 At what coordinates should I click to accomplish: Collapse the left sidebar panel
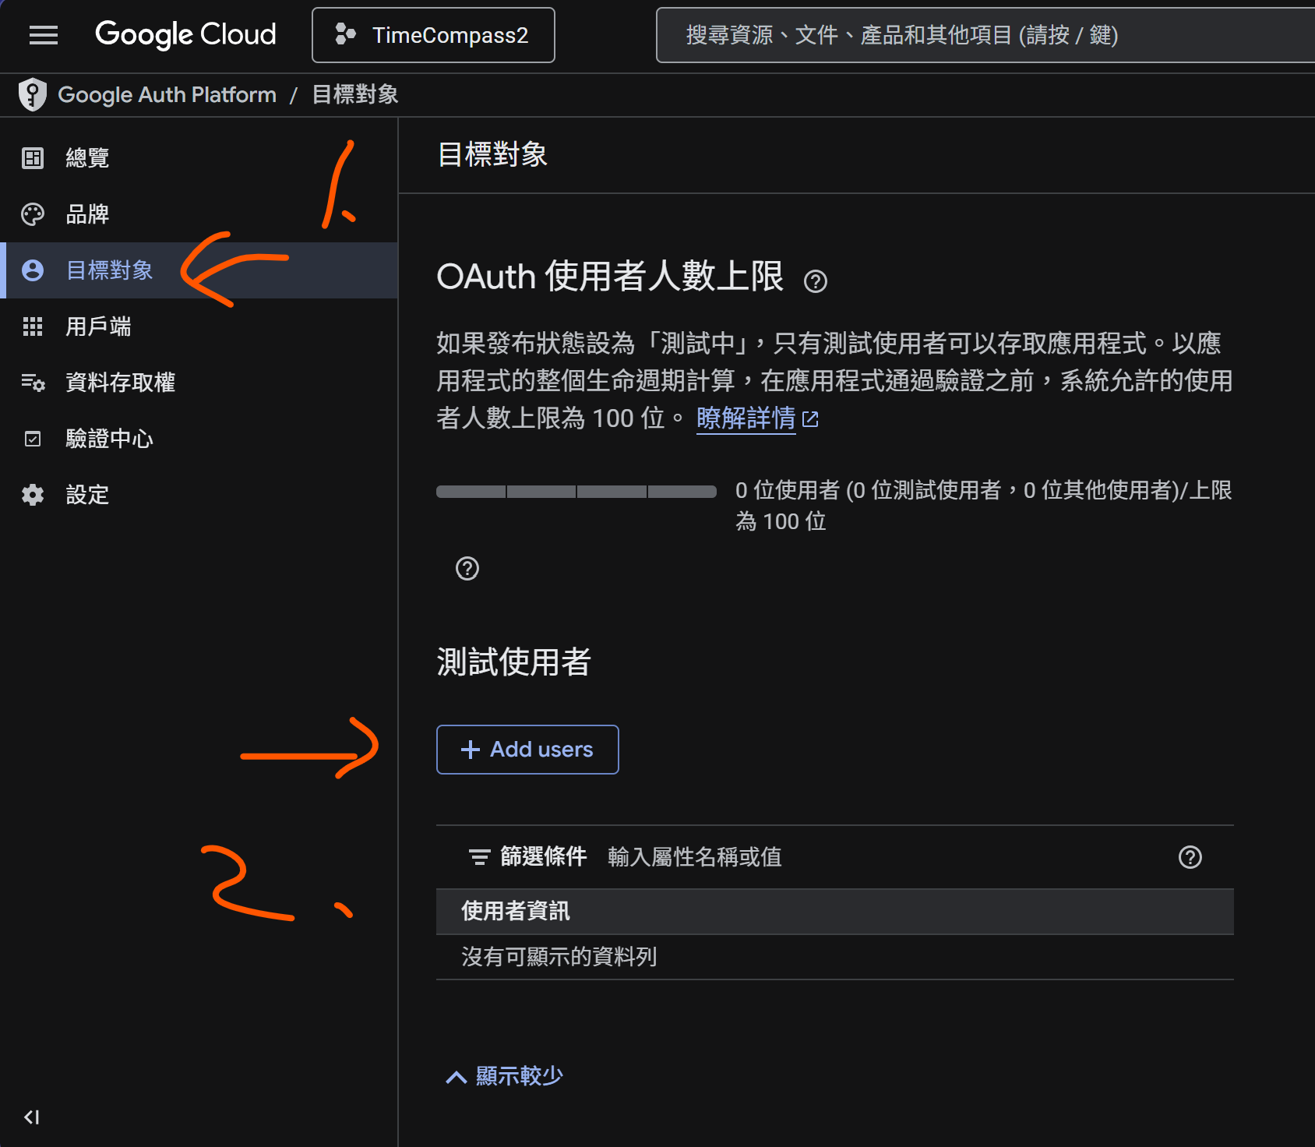[32, 1117]
